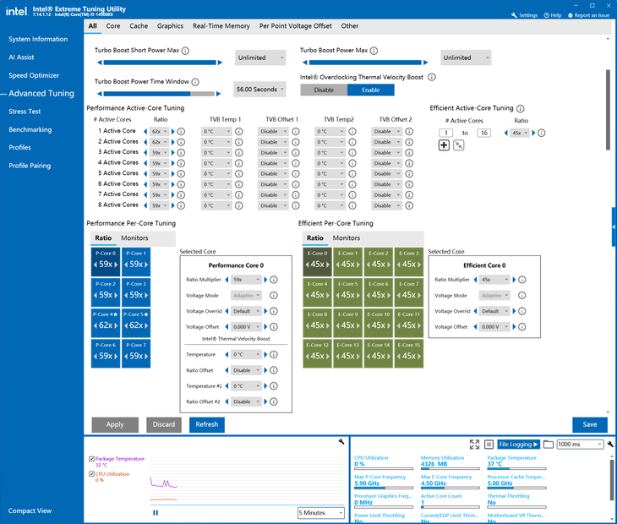Click the efficient active cores end field 16
Image resolution: width=617 pixels, height=524 pixels.
(x=484, y=133)
